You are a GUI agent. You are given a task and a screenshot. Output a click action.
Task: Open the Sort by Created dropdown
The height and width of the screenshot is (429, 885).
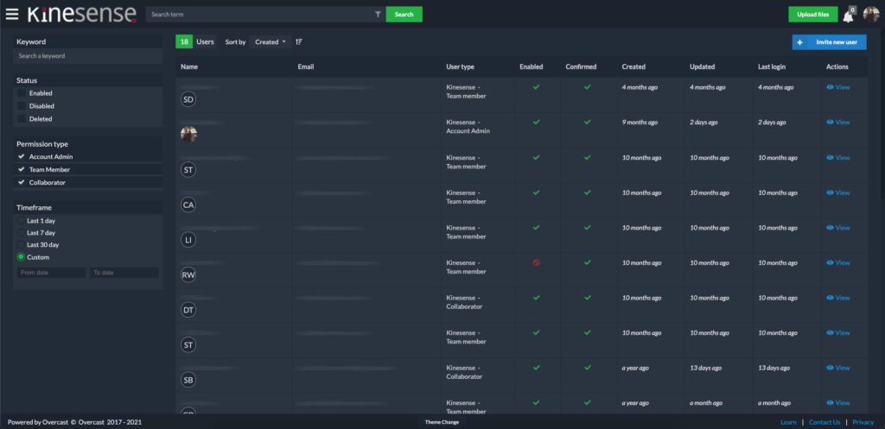tap(271, 41)
